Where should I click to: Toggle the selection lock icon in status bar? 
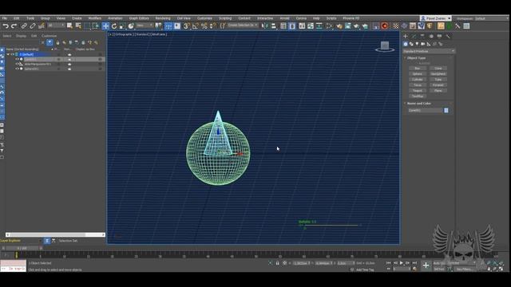click(x=277, y=263)
